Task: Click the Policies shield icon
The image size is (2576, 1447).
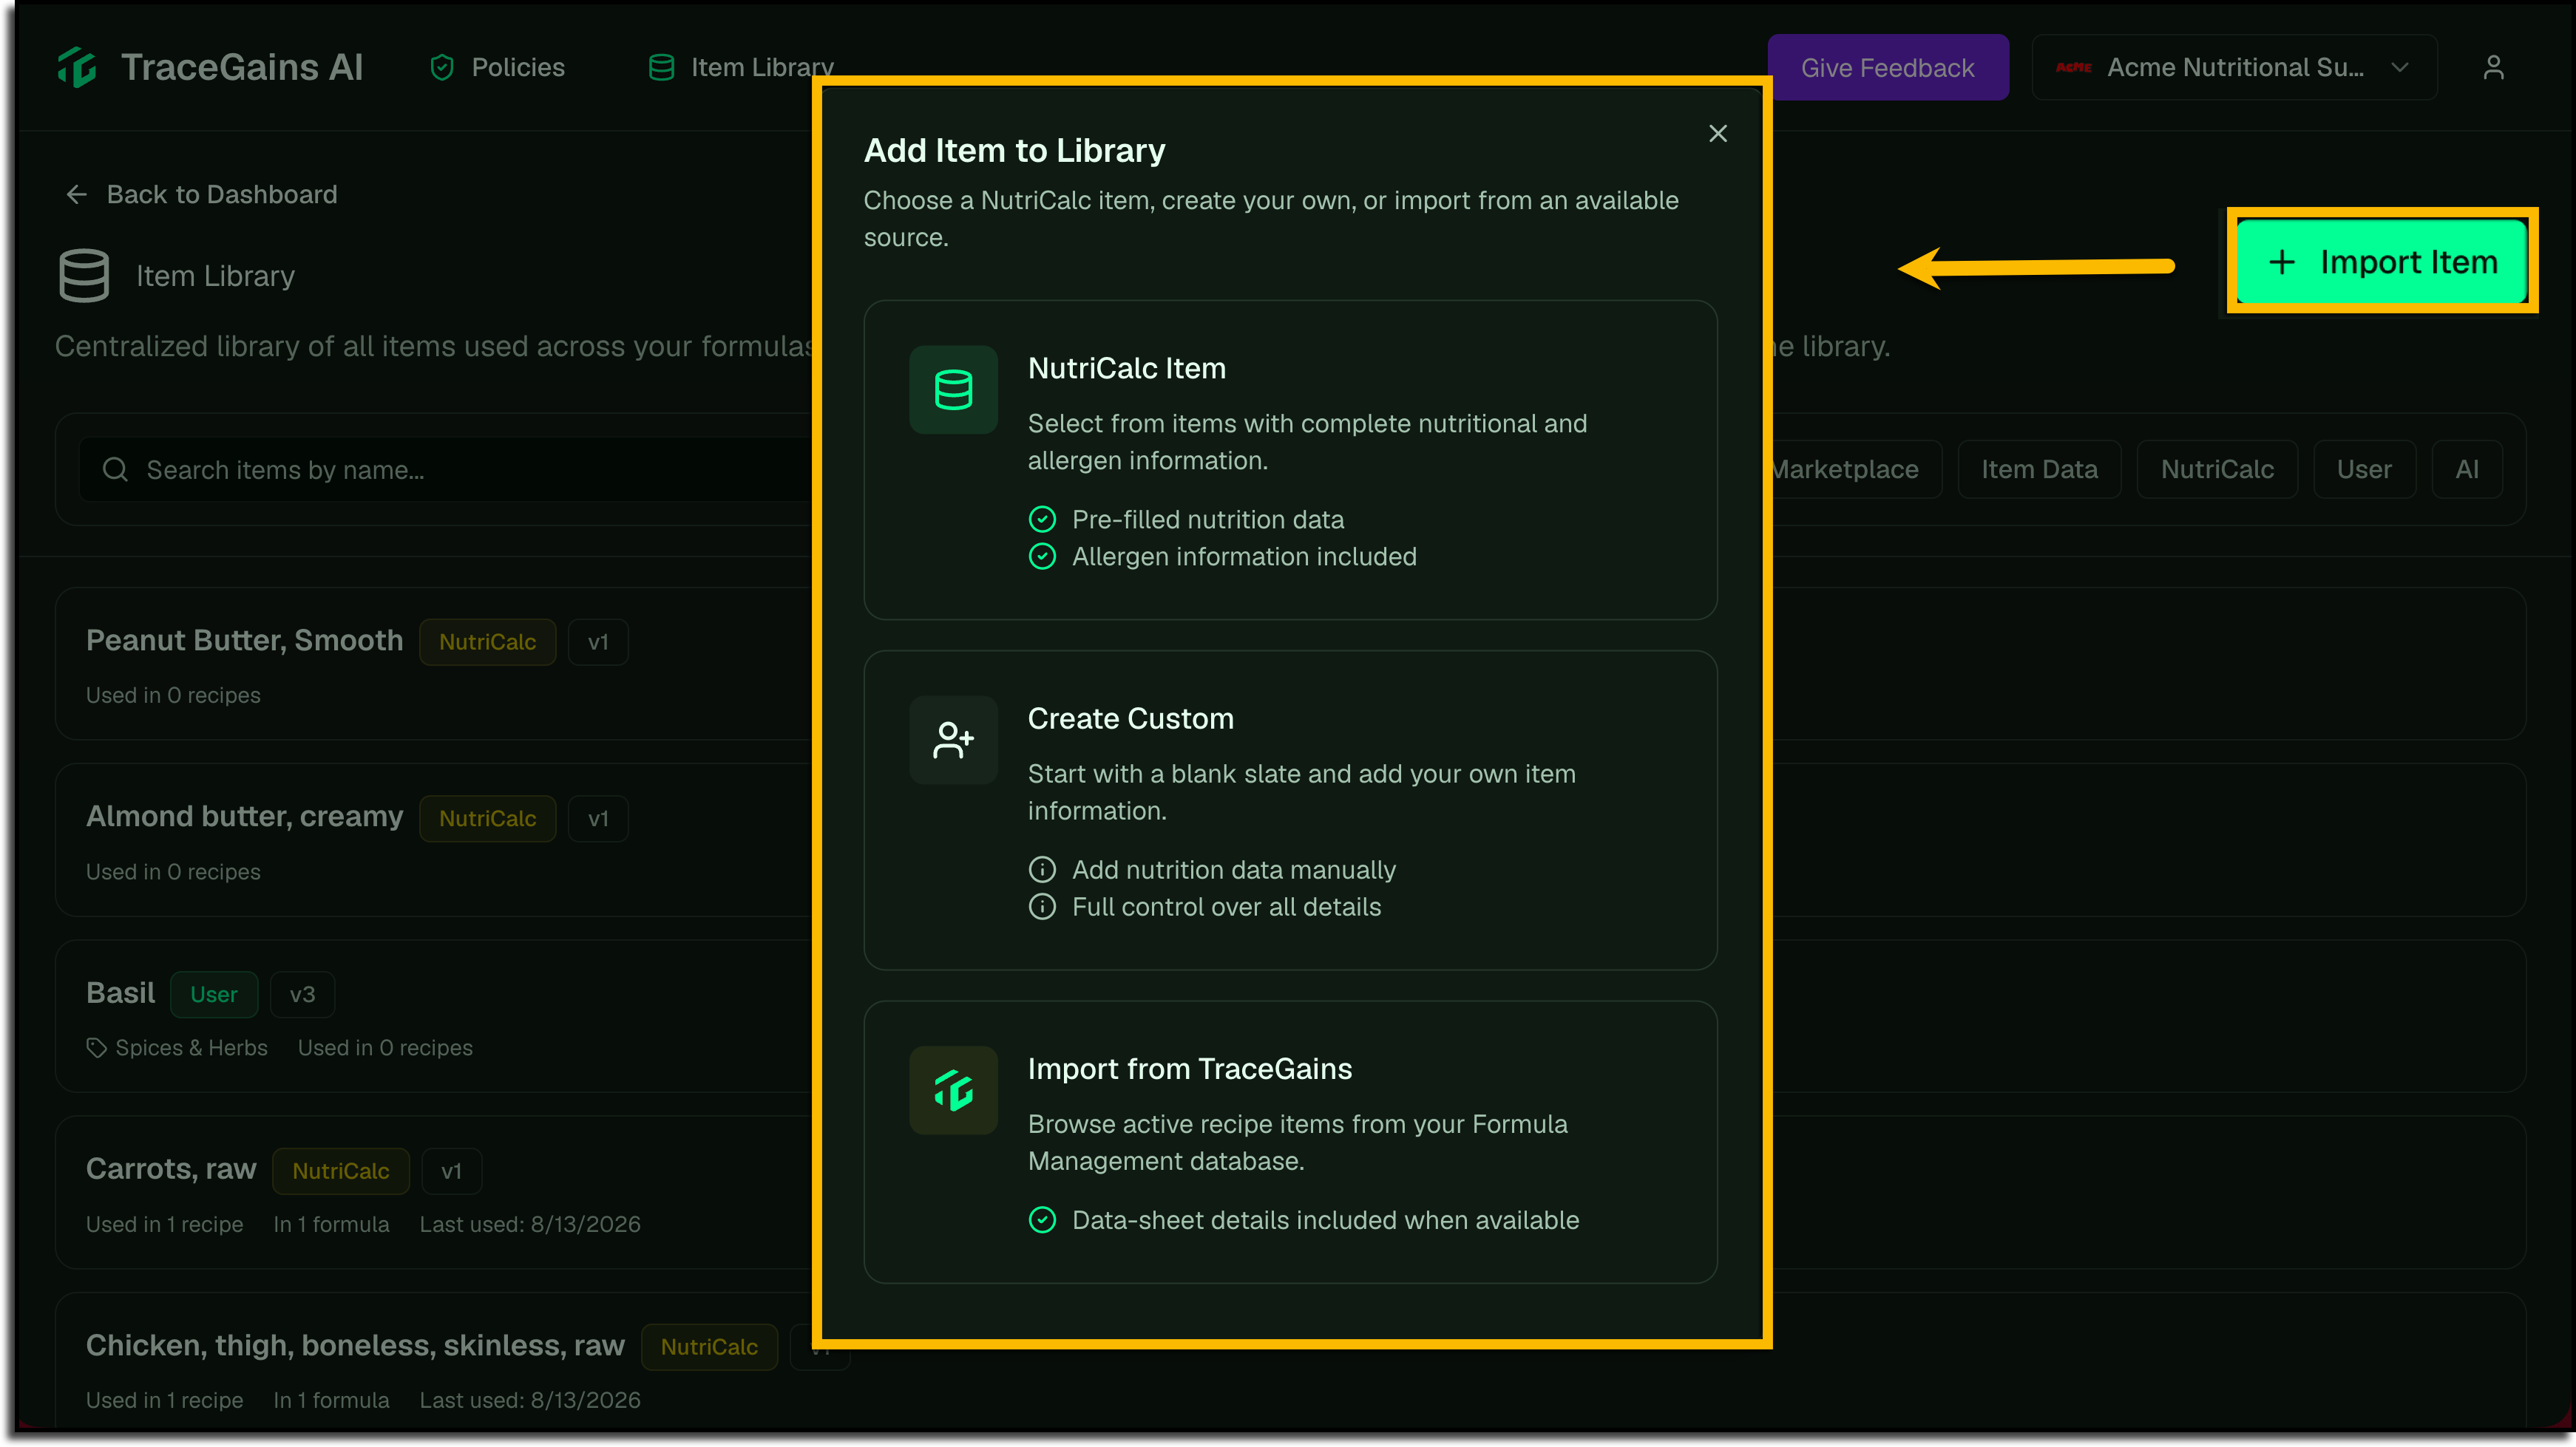Action: [442, 67]
